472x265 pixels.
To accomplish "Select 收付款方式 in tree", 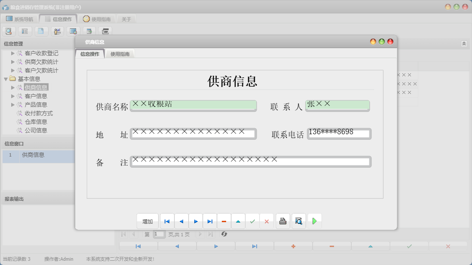I will [39, 113].
